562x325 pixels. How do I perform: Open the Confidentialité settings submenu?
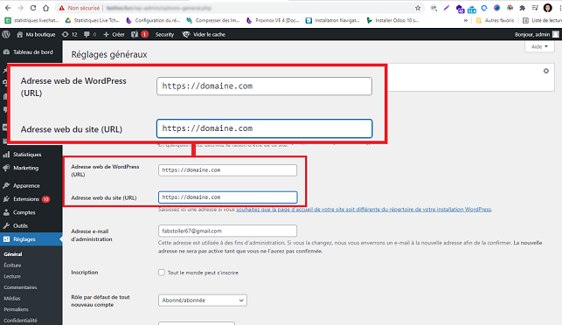(20, 321)
